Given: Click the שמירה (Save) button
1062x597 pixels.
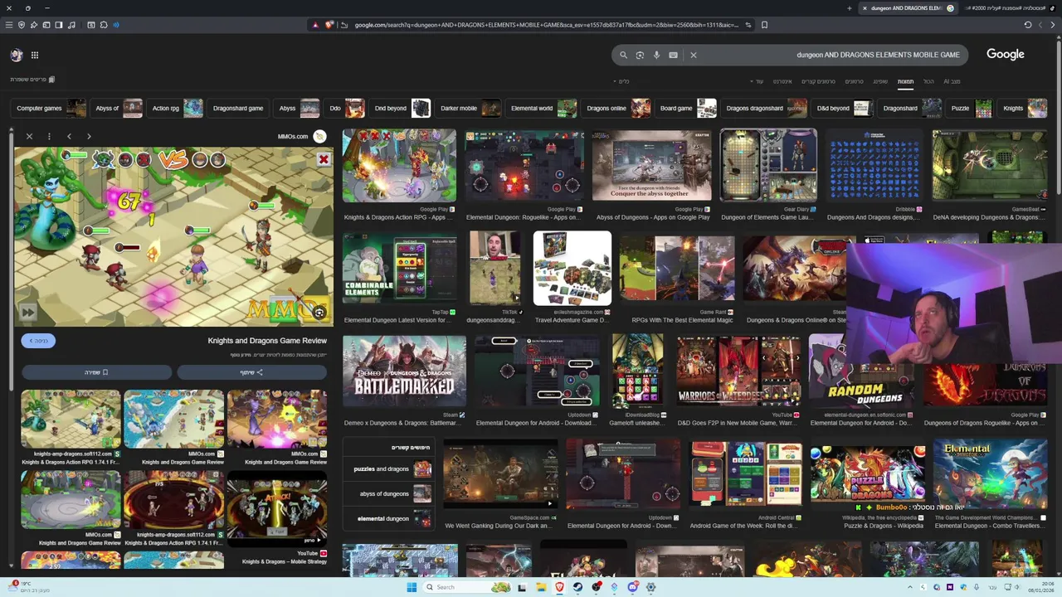Looking at the screenshot, I should [96, 372].
